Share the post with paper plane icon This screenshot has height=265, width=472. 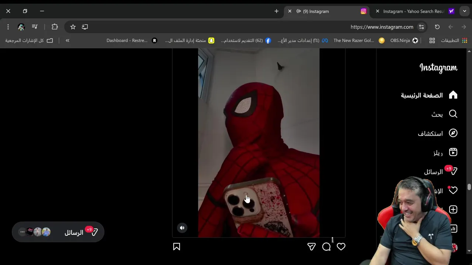click(x=312, y=247)
